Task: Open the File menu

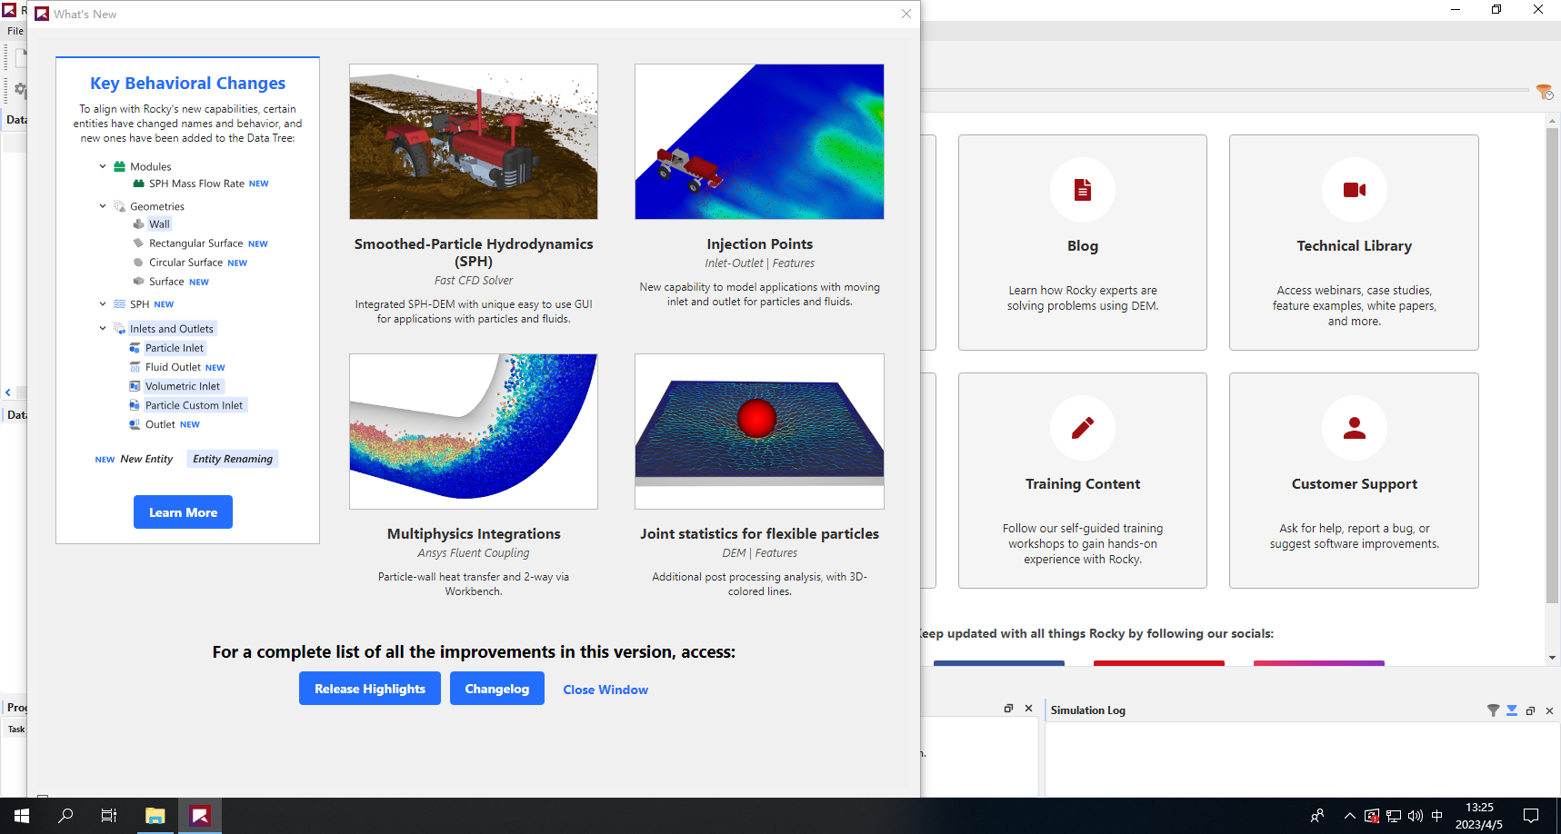Action: (15, 31)
